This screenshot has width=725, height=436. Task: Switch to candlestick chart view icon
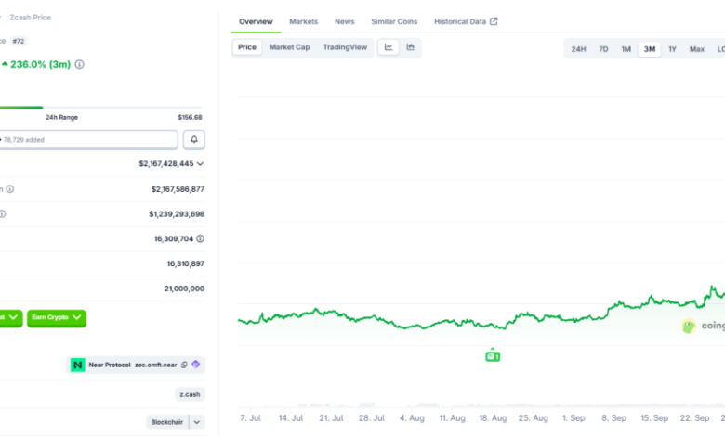point(410,47)
